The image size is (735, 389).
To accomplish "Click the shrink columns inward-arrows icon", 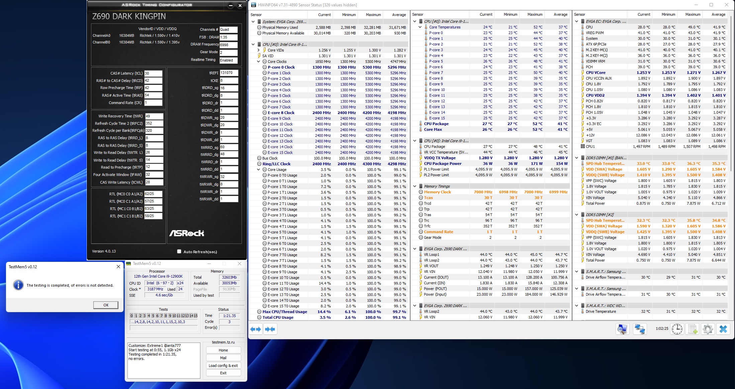I will pos(270,329).
